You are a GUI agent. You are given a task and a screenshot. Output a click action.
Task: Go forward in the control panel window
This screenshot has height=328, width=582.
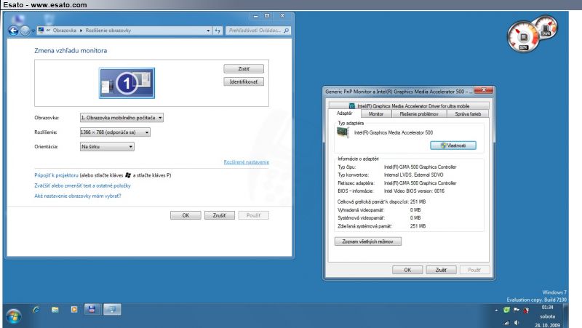click(25, 31)
